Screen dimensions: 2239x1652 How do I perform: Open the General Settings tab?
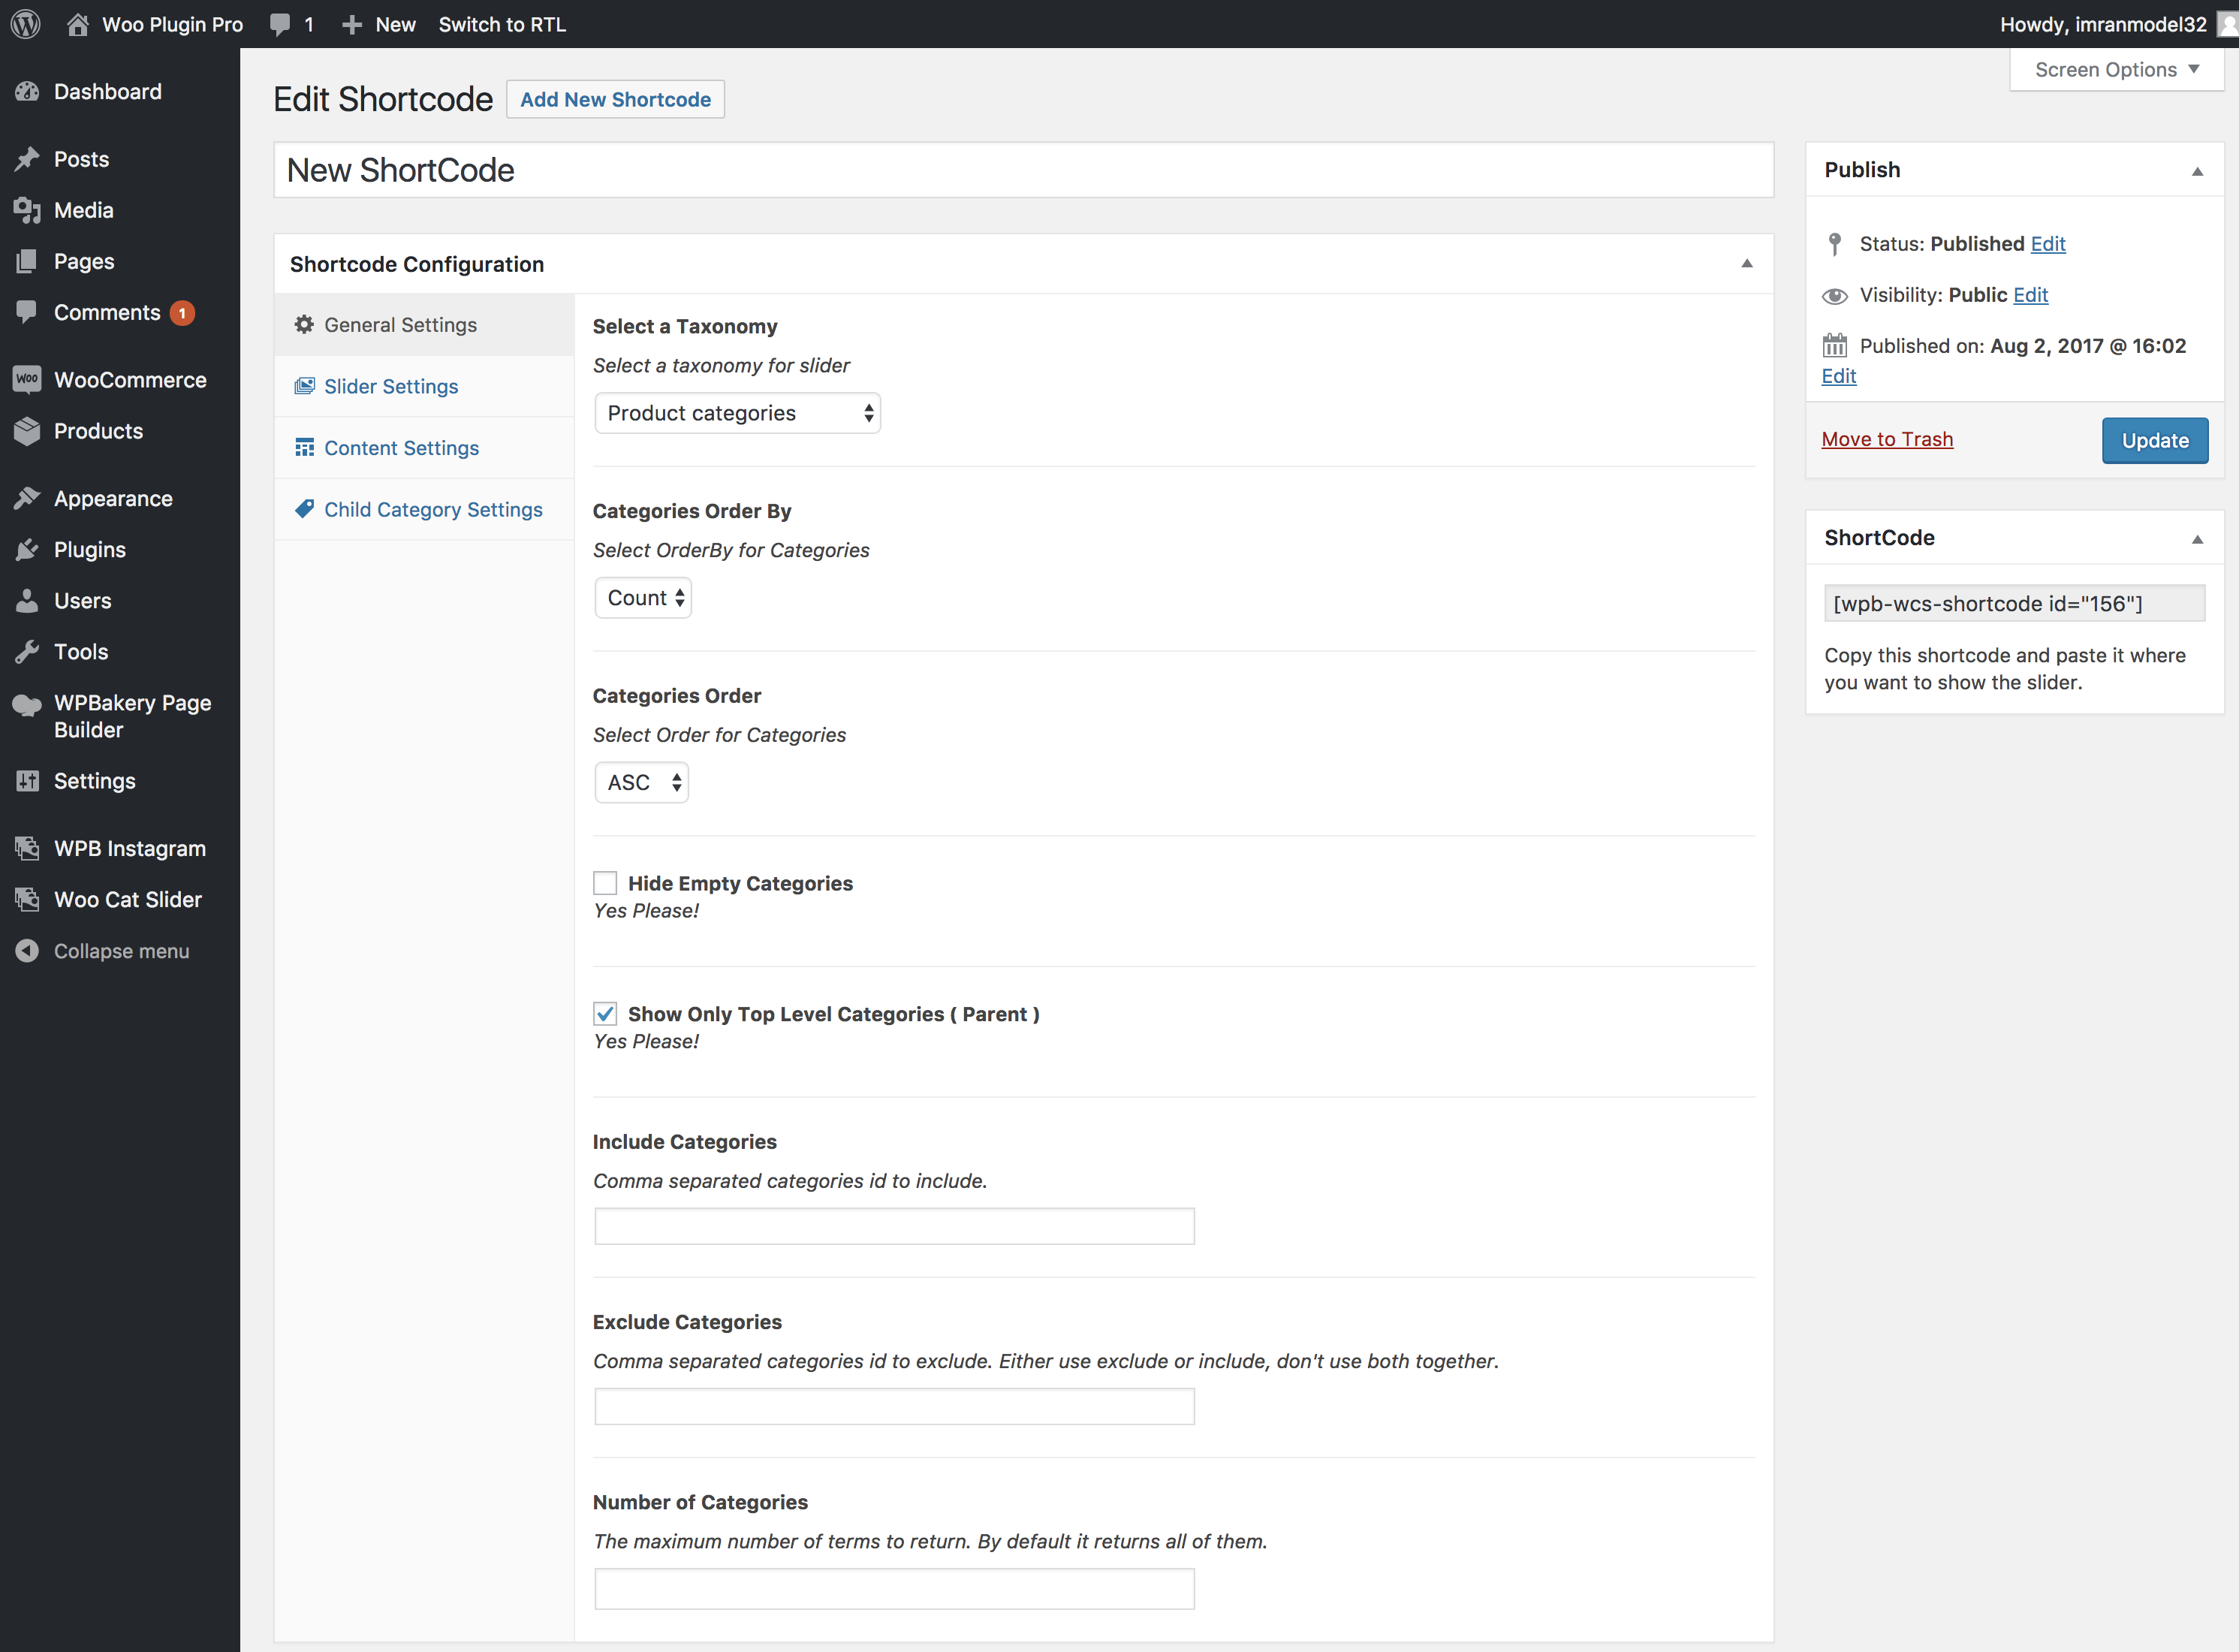coord(424,325)
